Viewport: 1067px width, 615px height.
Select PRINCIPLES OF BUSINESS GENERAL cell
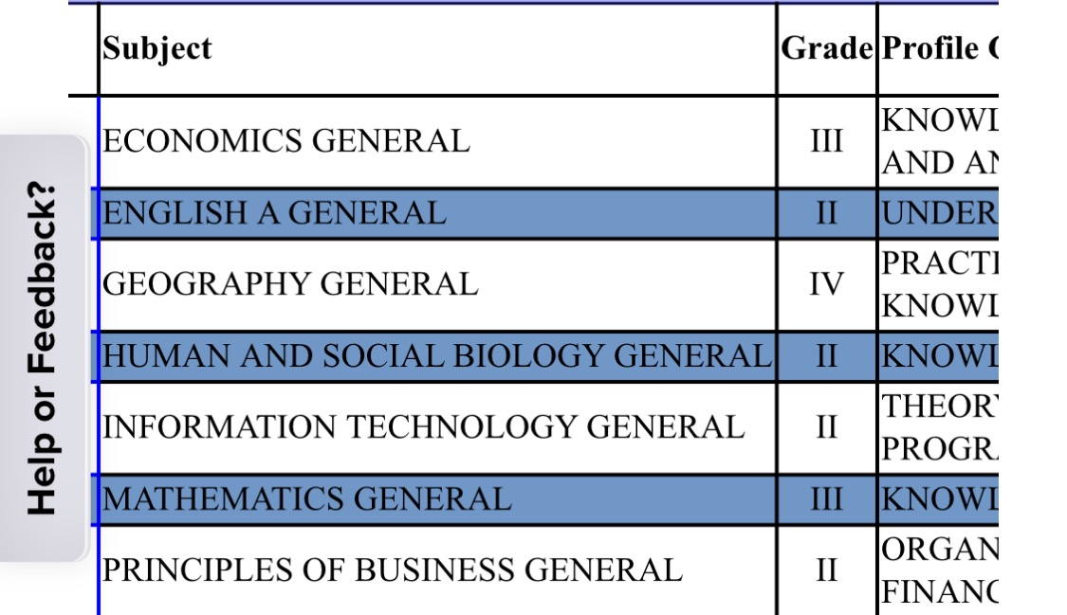pos(437,570)
